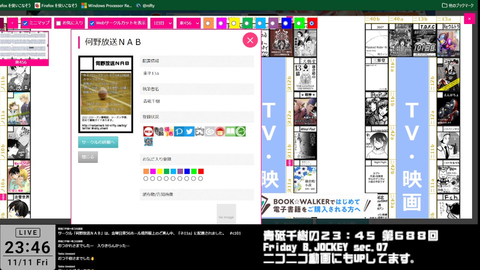The height and width of the screenshot is (270, 480).
Task: Open the 東456 hall dropdown
Action: coord(188,23)
